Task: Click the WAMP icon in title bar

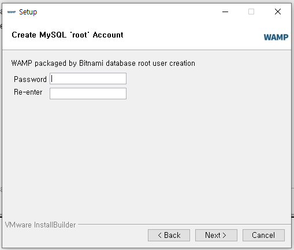Action: pos(12,12)
